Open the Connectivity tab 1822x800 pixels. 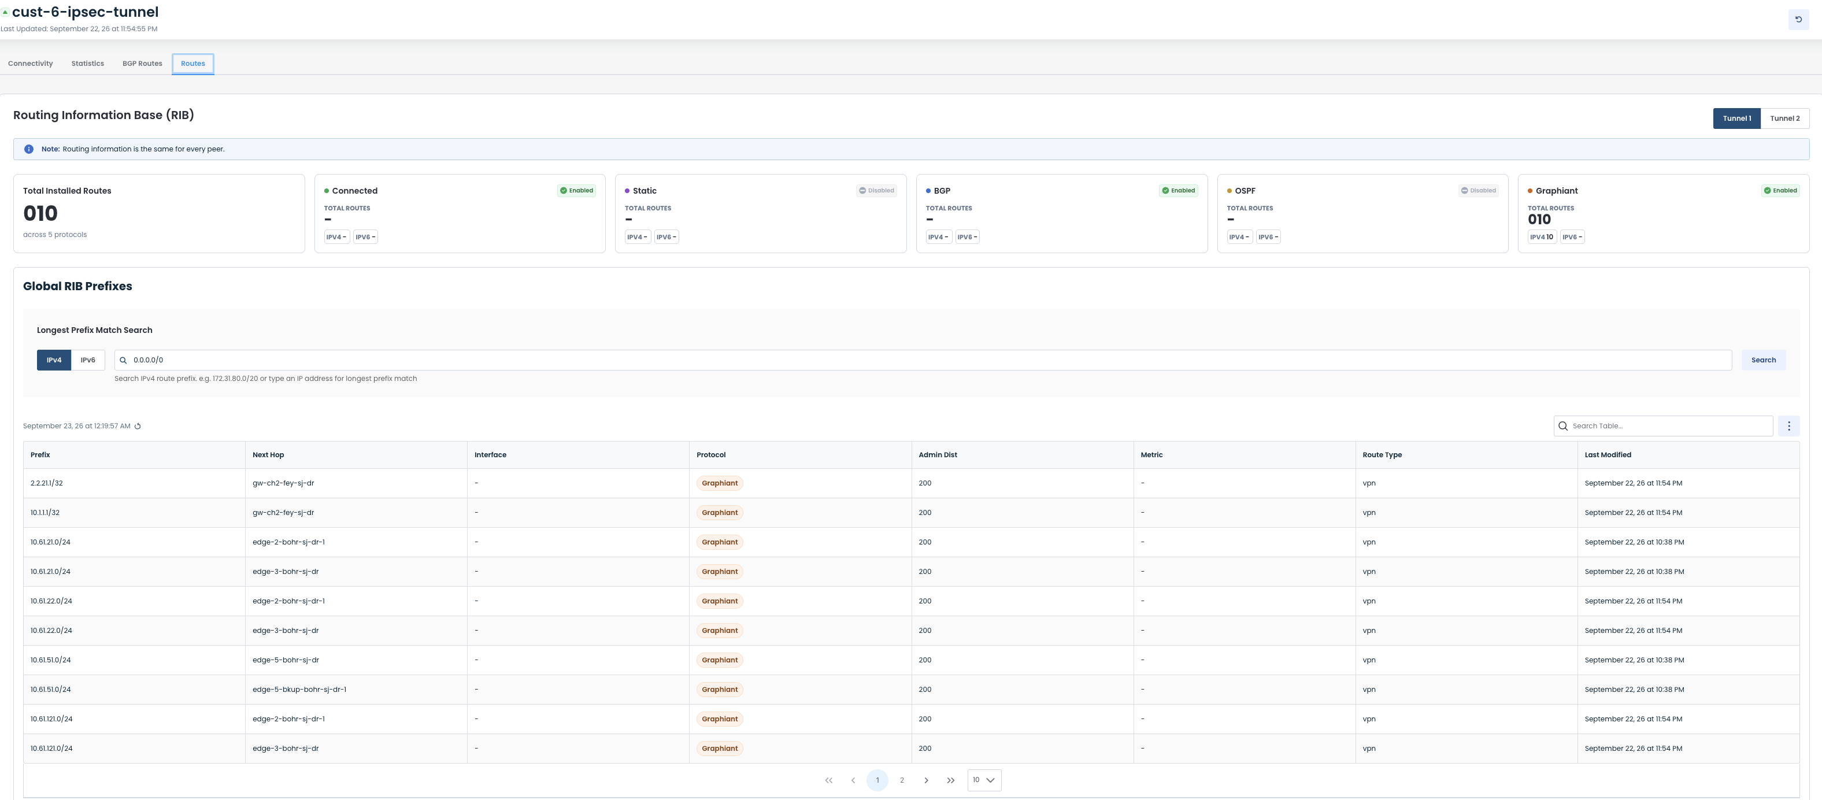[x=31, y=64]
